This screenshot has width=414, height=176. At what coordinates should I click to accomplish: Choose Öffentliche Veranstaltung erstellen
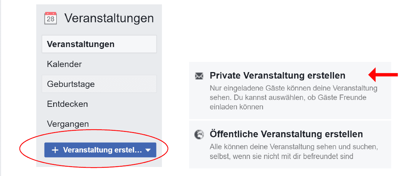[x=286, y=134]
